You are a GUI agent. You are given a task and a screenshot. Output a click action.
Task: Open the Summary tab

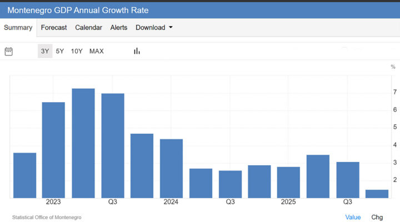click(x=18, y=27)
